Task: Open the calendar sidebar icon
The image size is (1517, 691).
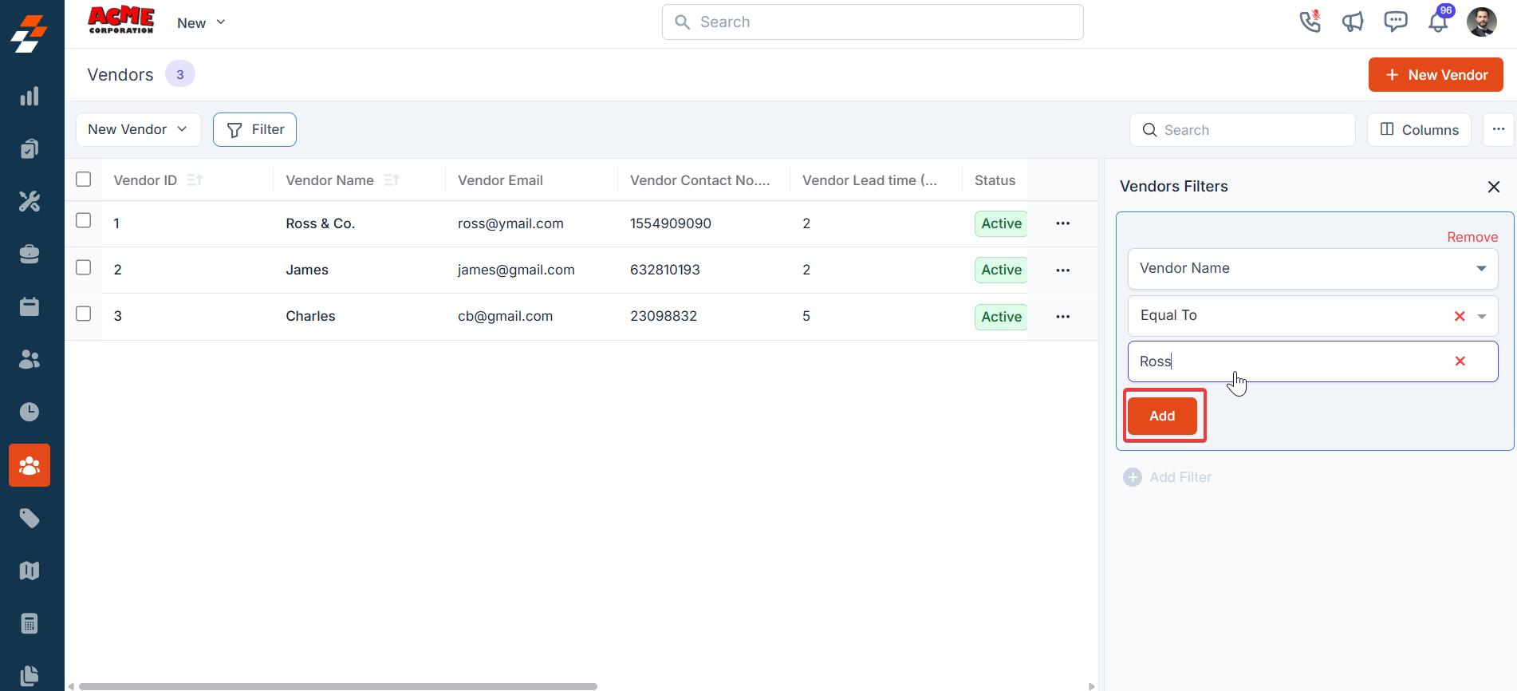Action: point(30,306)
